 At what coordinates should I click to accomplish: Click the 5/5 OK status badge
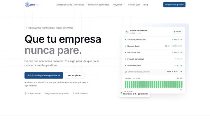(177, 32)
